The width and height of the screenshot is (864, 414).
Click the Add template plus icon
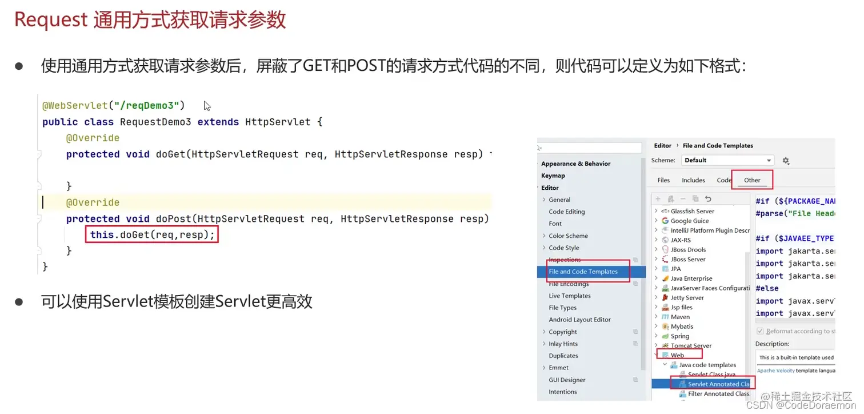(x=658, y=199)
